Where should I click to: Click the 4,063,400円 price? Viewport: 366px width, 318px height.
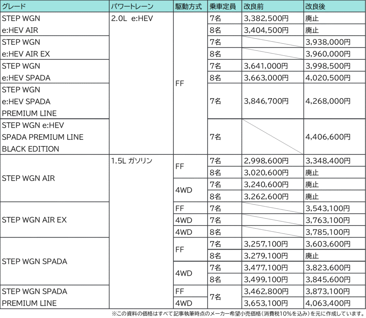[x=328, y=304]
